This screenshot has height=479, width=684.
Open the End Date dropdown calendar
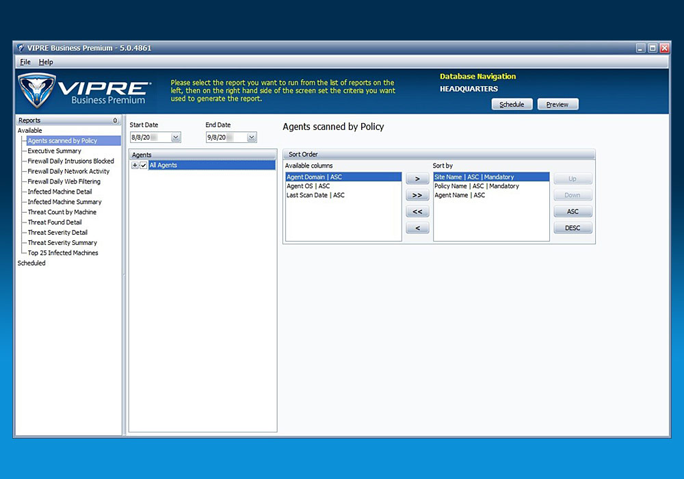251,138
